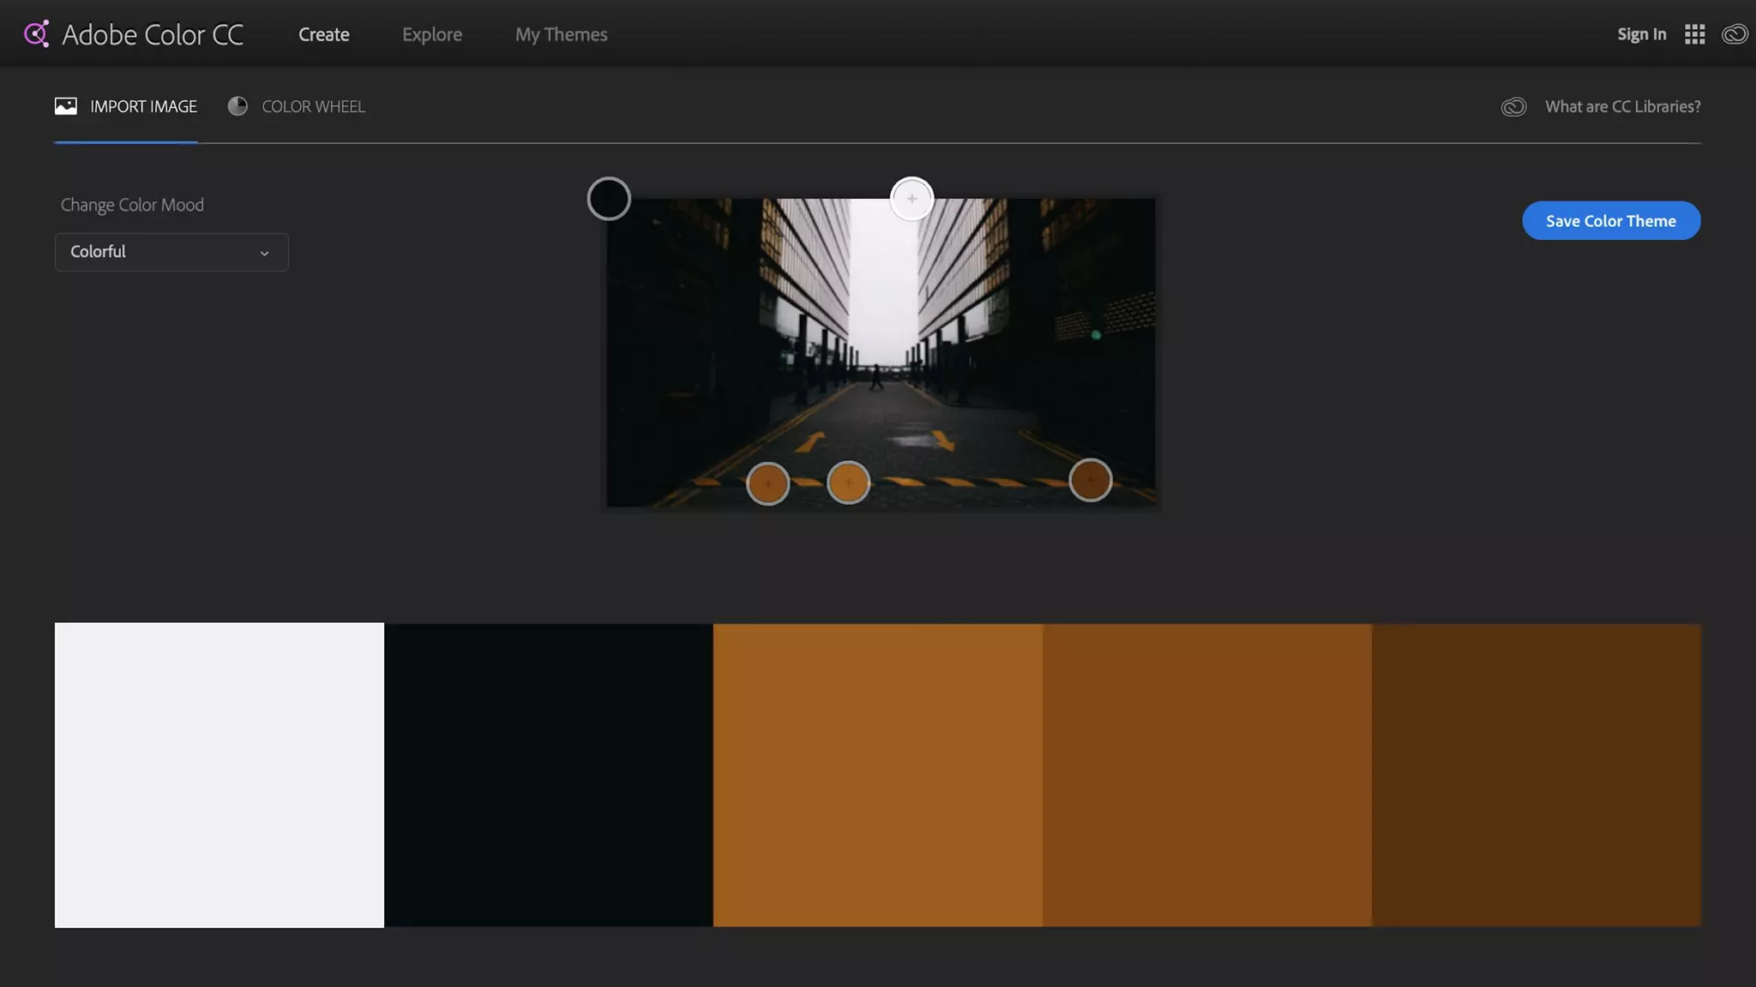
Task: Open the Explore menu item
Action: point(431,34)
